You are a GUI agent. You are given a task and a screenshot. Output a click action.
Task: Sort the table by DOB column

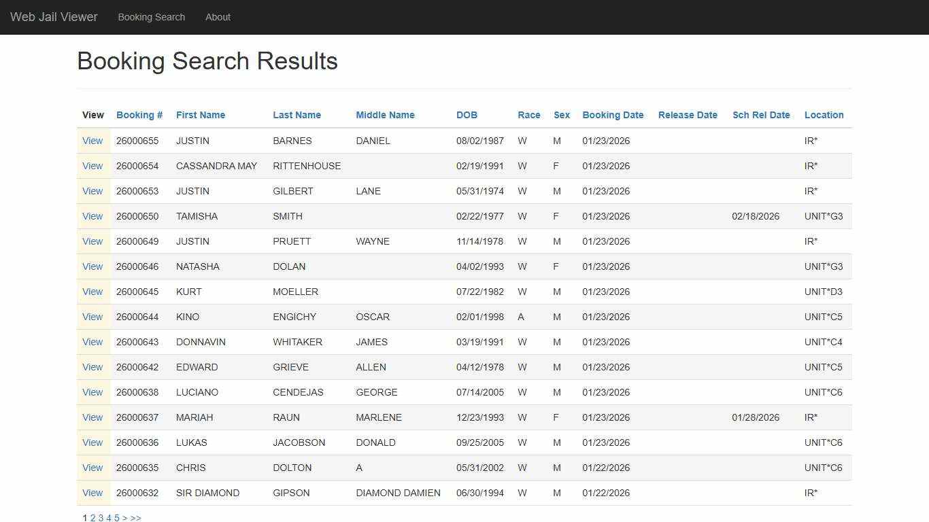[467, 115]
